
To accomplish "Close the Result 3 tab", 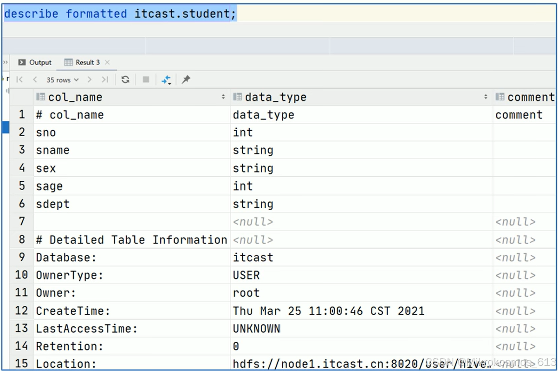I will click(x=107, y=62).
